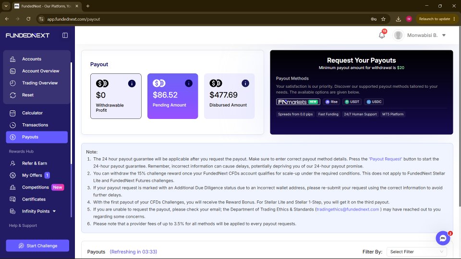Click the Competitions icon
The image size is (461, 259).
[x=12, y=188]
